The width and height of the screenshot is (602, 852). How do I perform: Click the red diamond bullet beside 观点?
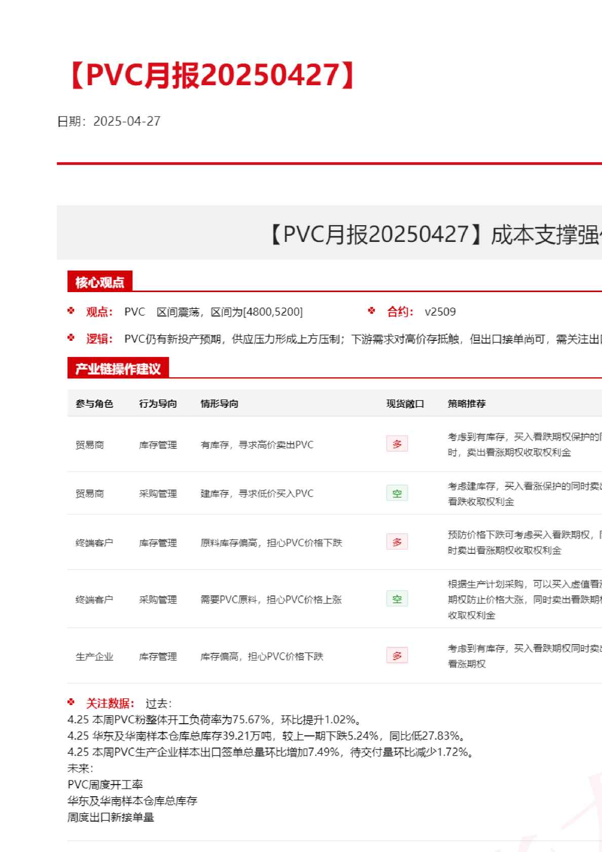71,311
